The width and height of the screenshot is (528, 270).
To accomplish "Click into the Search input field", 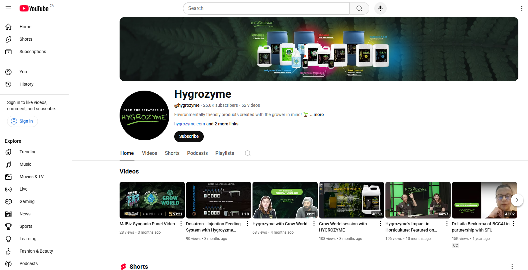I will (x=266, y=8).
